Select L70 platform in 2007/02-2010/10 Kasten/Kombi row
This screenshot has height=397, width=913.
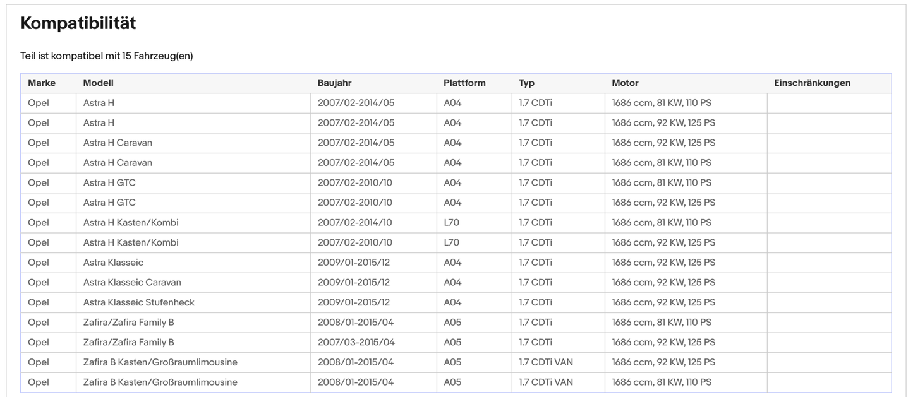[x=451, y=242]
